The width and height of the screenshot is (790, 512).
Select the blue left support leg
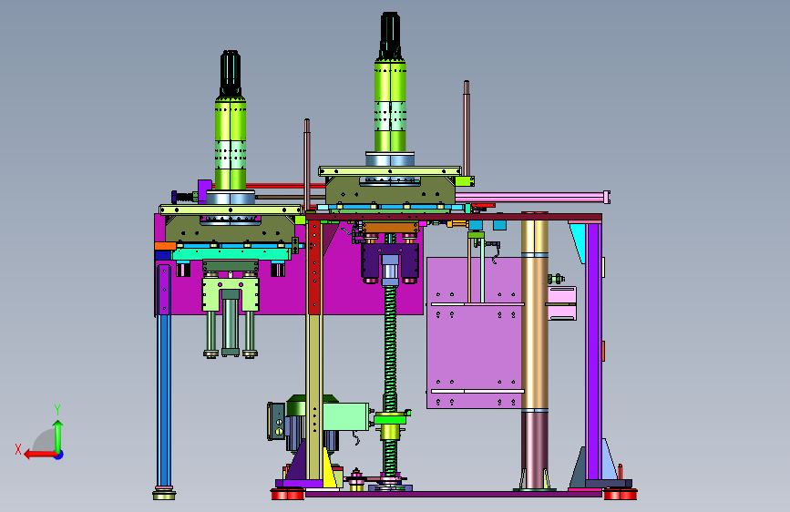[x=164, y=401]
